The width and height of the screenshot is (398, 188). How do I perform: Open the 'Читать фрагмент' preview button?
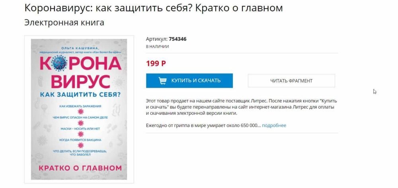(291, 81)
